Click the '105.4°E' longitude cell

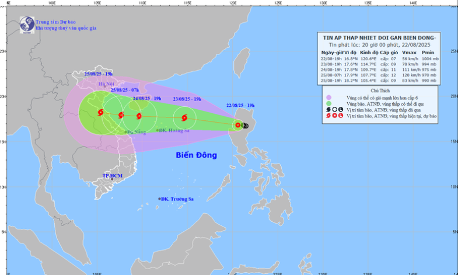coord(368,81)
